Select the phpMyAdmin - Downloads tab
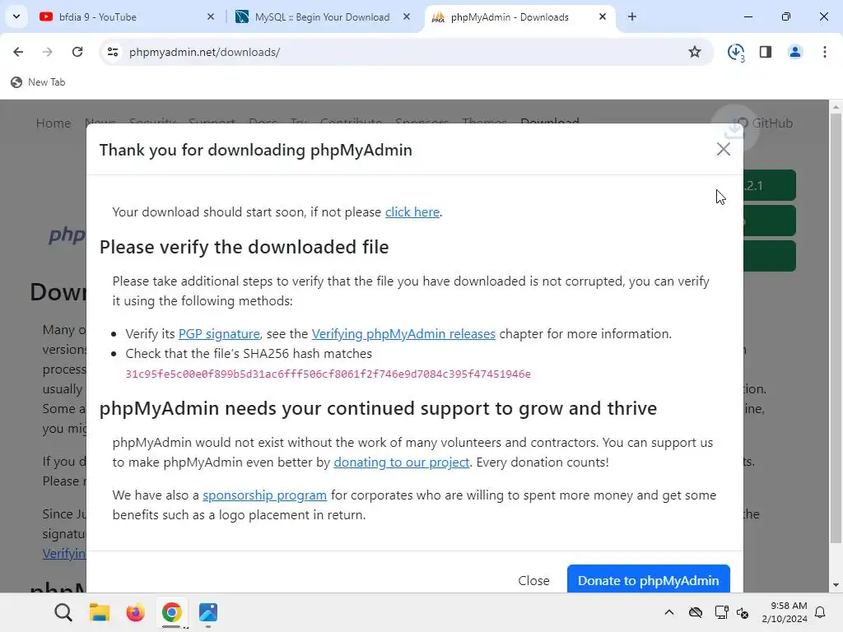This screenshot has height=632, width=843. (509, 17)
